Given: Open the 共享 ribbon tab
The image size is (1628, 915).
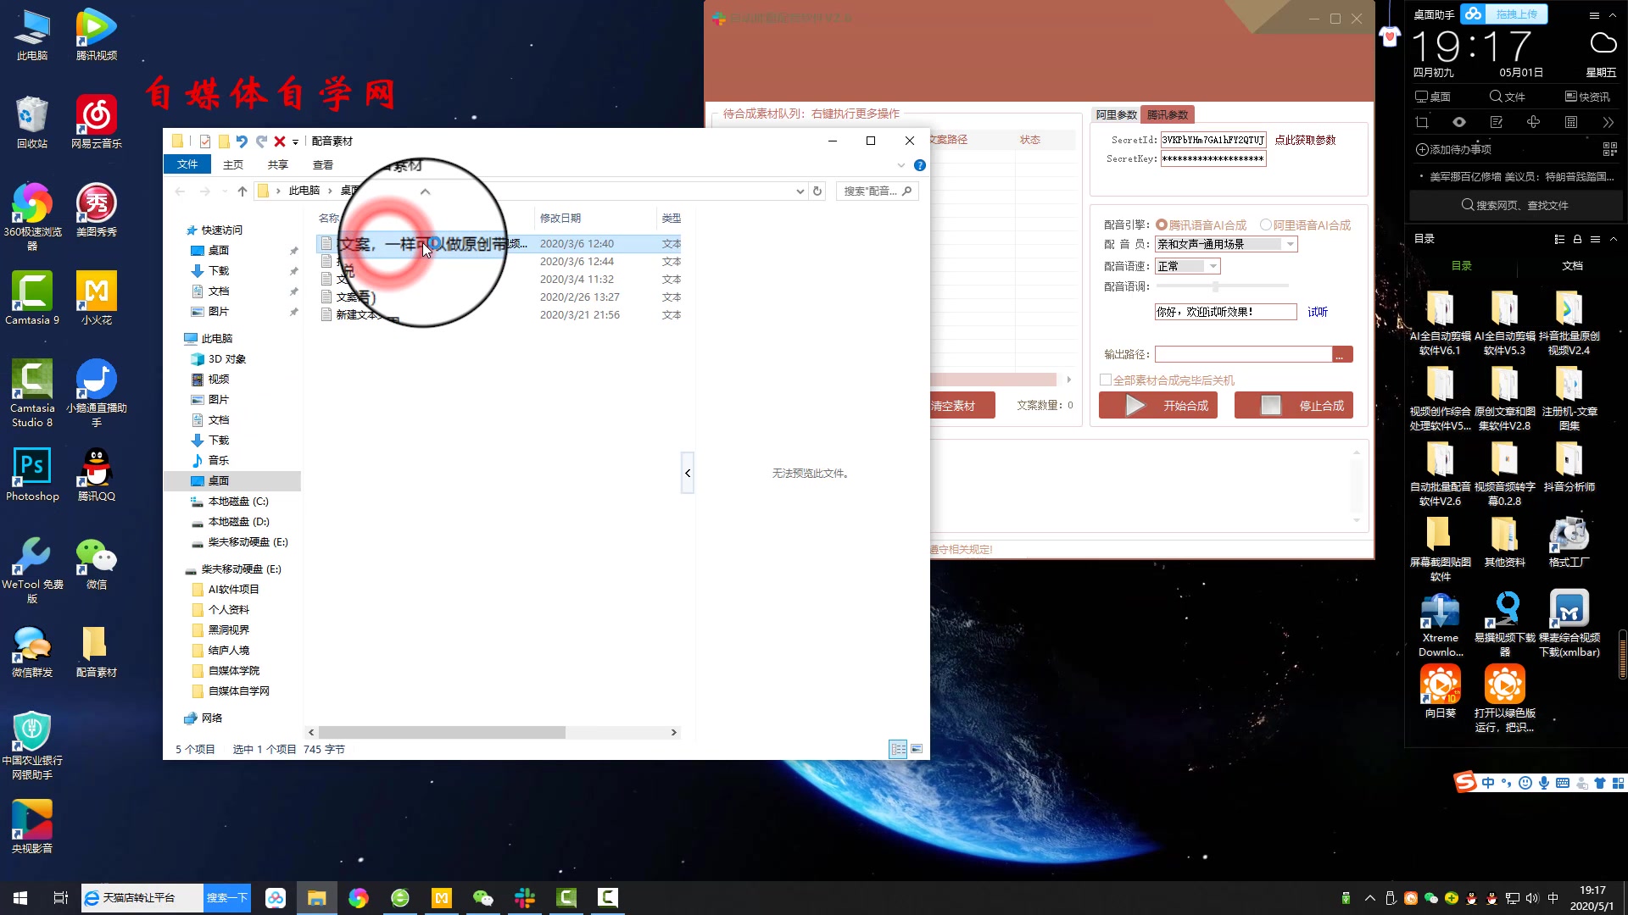Looking at the screenshot, I should click(278, 165).
